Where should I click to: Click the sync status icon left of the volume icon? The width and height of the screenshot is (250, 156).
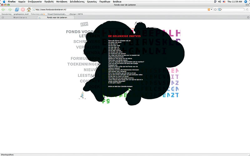[x=215, y=2]
